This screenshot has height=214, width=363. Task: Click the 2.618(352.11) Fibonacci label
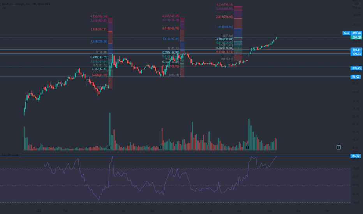click(99, 30)
